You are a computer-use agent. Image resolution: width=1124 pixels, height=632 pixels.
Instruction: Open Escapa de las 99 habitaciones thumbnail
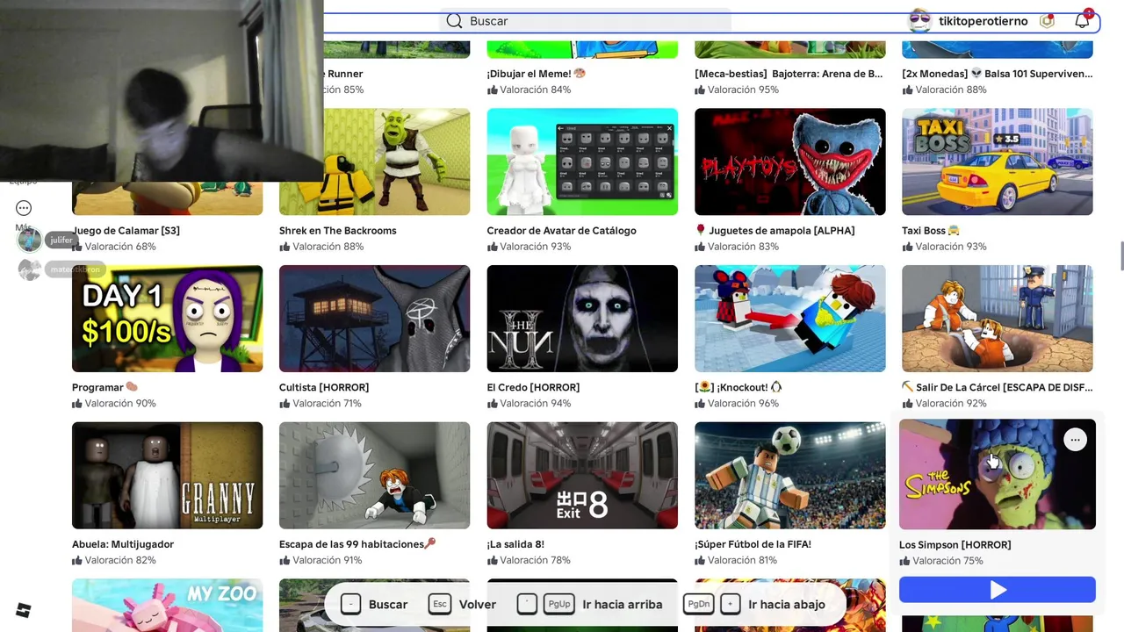[x=374, y=475]
